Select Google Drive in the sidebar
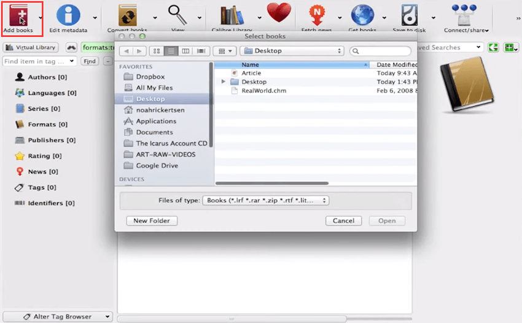This screenshot has width=522, height=323. pyautogui.click(x=157, y=165)
